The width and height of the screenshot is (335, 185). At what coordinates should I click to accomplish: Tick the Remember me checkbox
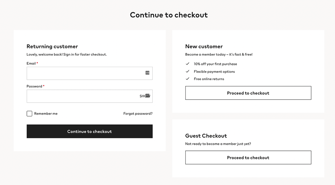(x=29, y=114)
